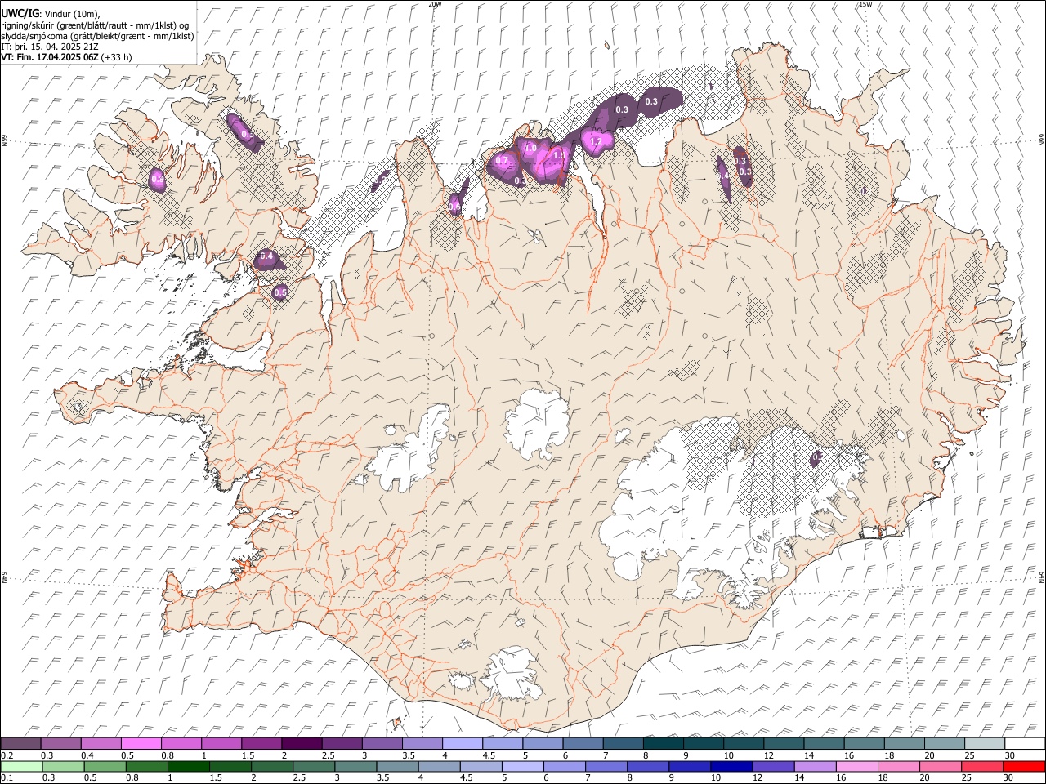Click the dark teal swatch labeled 8 in upper scale
This screenshot has height=784, width=1046.
[663, 743]
